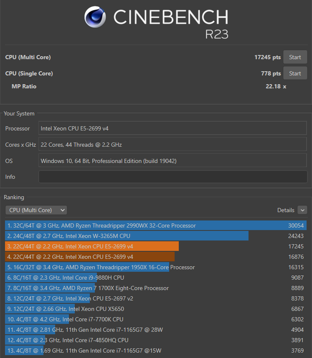The height and width of the screenshot is (358, 312).
Task: Click the MP Ratio label
Action: 24,87
